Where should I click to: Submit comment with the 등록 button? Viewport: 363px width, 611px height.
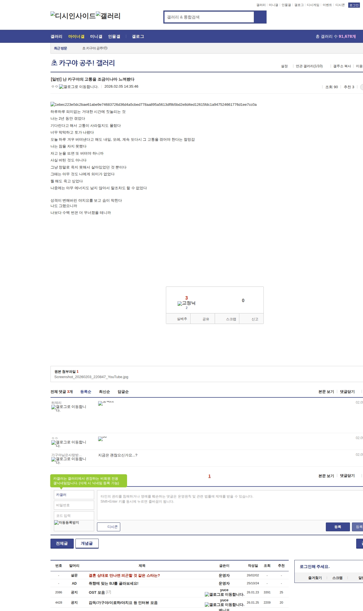coord(338,527)
